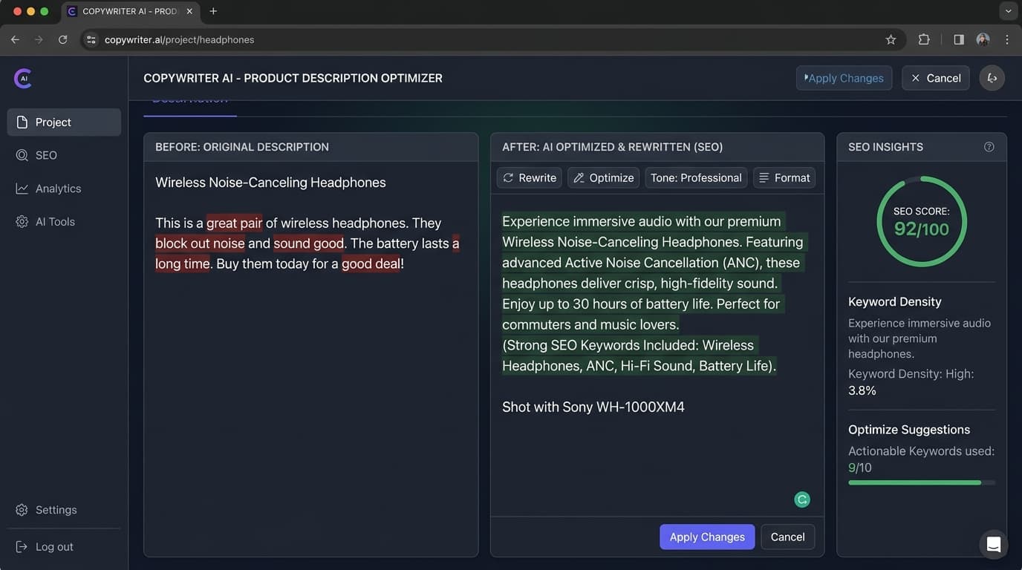Click the SEO Insights help icon
Image resolution: width=1022 pixels, height=570 pixels.
(x=989, y=146)
